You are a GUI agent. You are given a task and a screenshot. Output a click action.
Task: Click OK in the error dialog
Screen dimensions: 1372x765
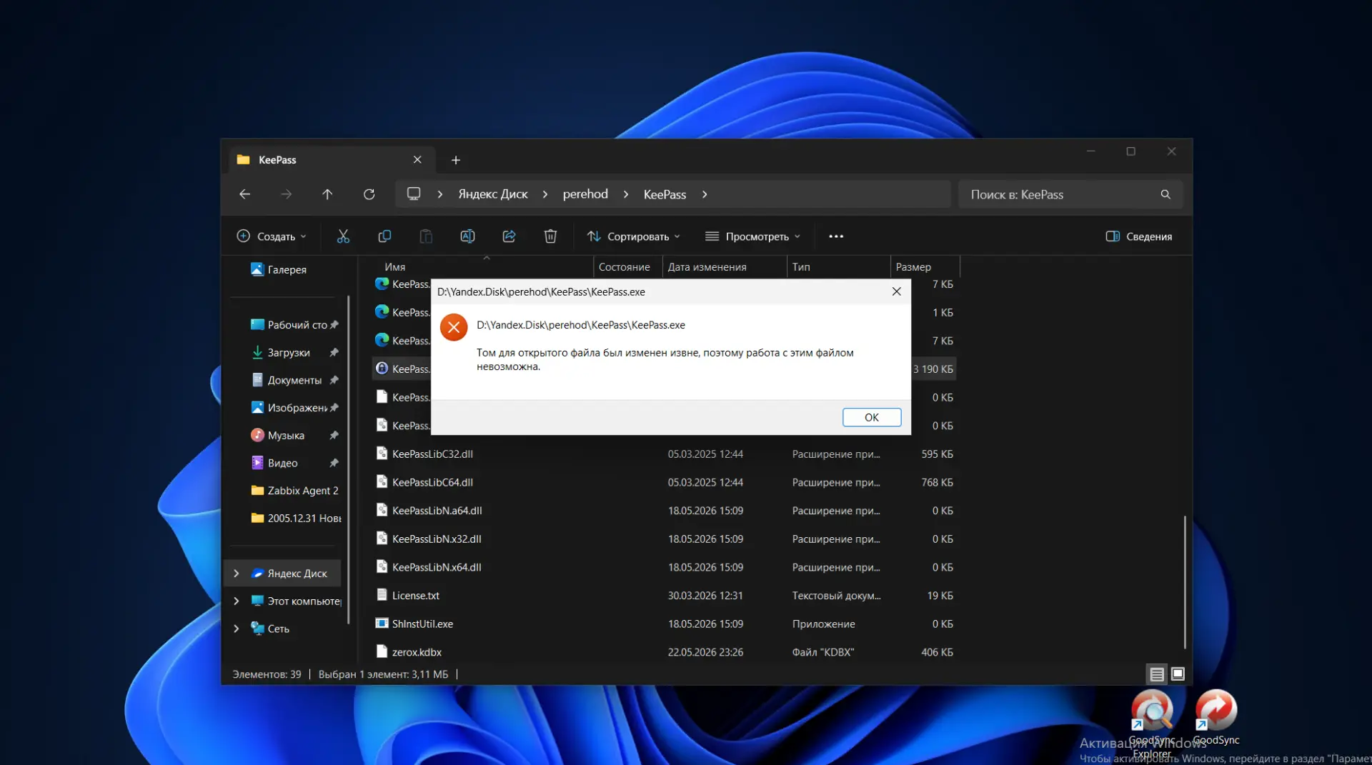click(x=871, y=417)
